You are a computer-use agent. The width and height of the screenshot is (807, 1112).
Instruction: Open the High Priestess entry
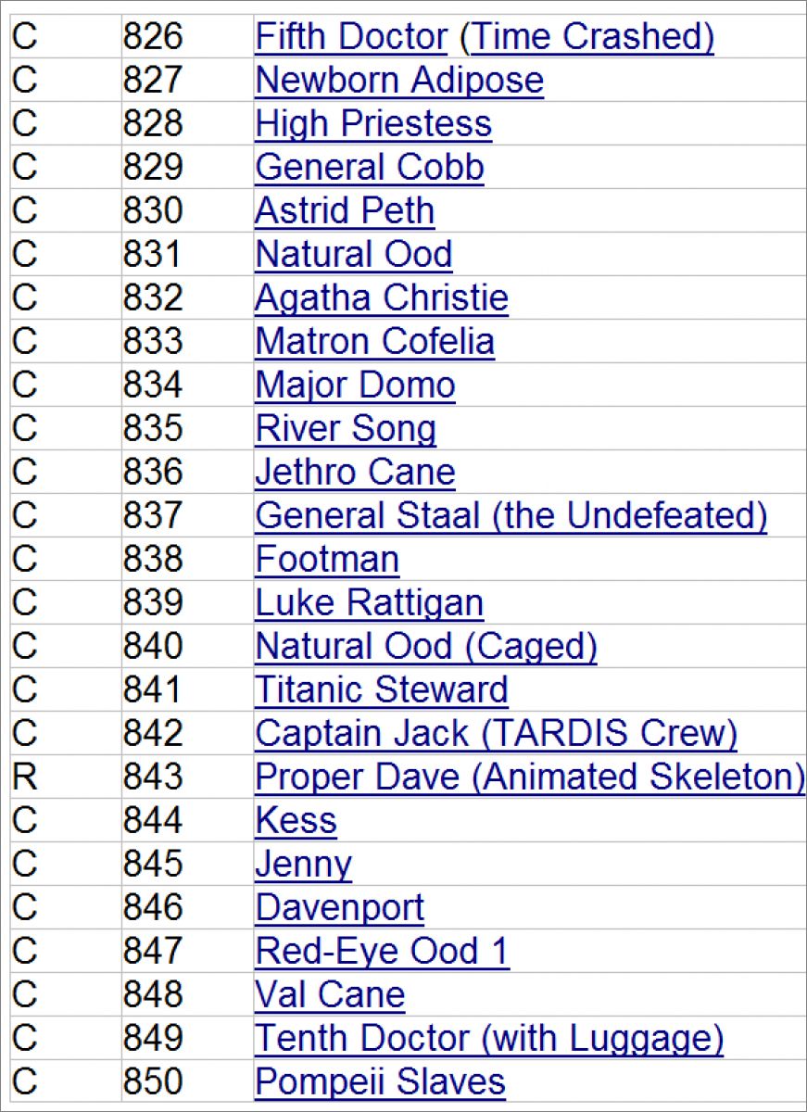(372, 124)
